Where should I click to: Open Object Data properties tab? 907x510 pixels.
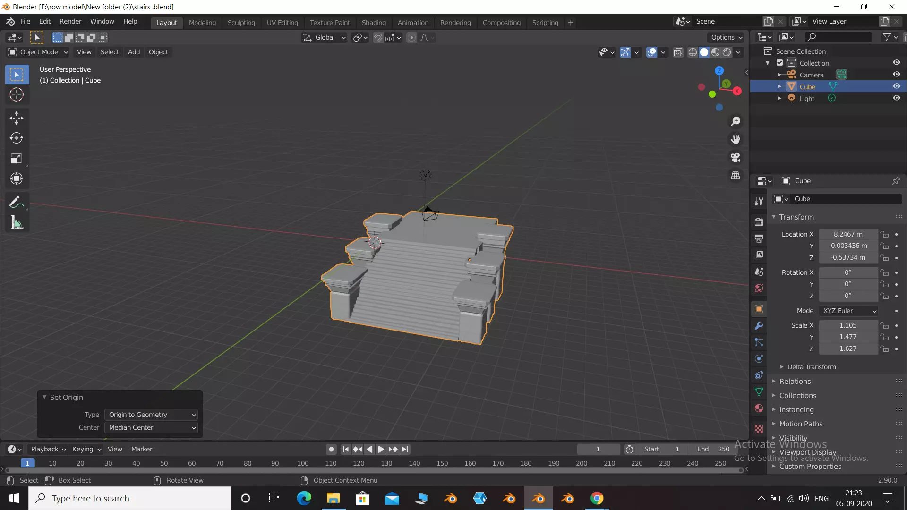click(x=759, y=392)
